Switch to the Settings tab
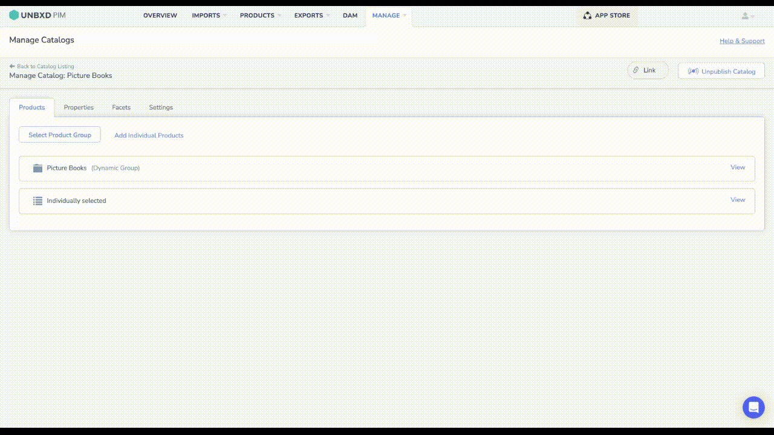The image size is (774, 435). click(161, 108)
